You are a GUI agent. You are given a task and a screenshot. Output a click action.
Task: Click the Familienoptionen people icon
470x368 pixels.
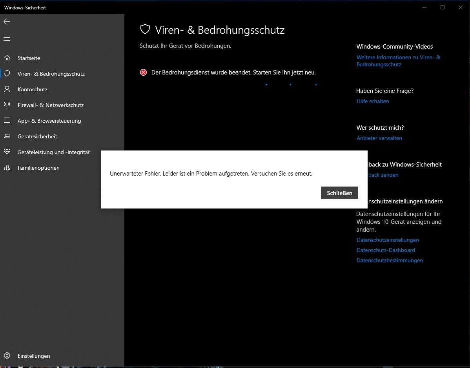(x=7, y=168)
